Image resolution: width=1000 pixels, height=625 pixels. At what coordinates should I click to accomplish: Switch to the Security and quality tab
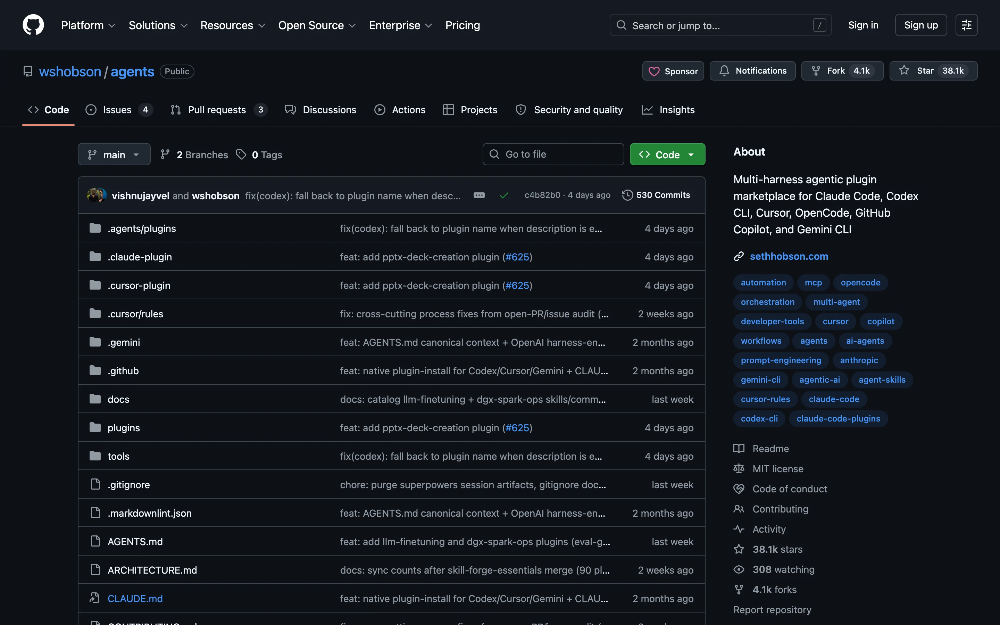click(569, 109)
